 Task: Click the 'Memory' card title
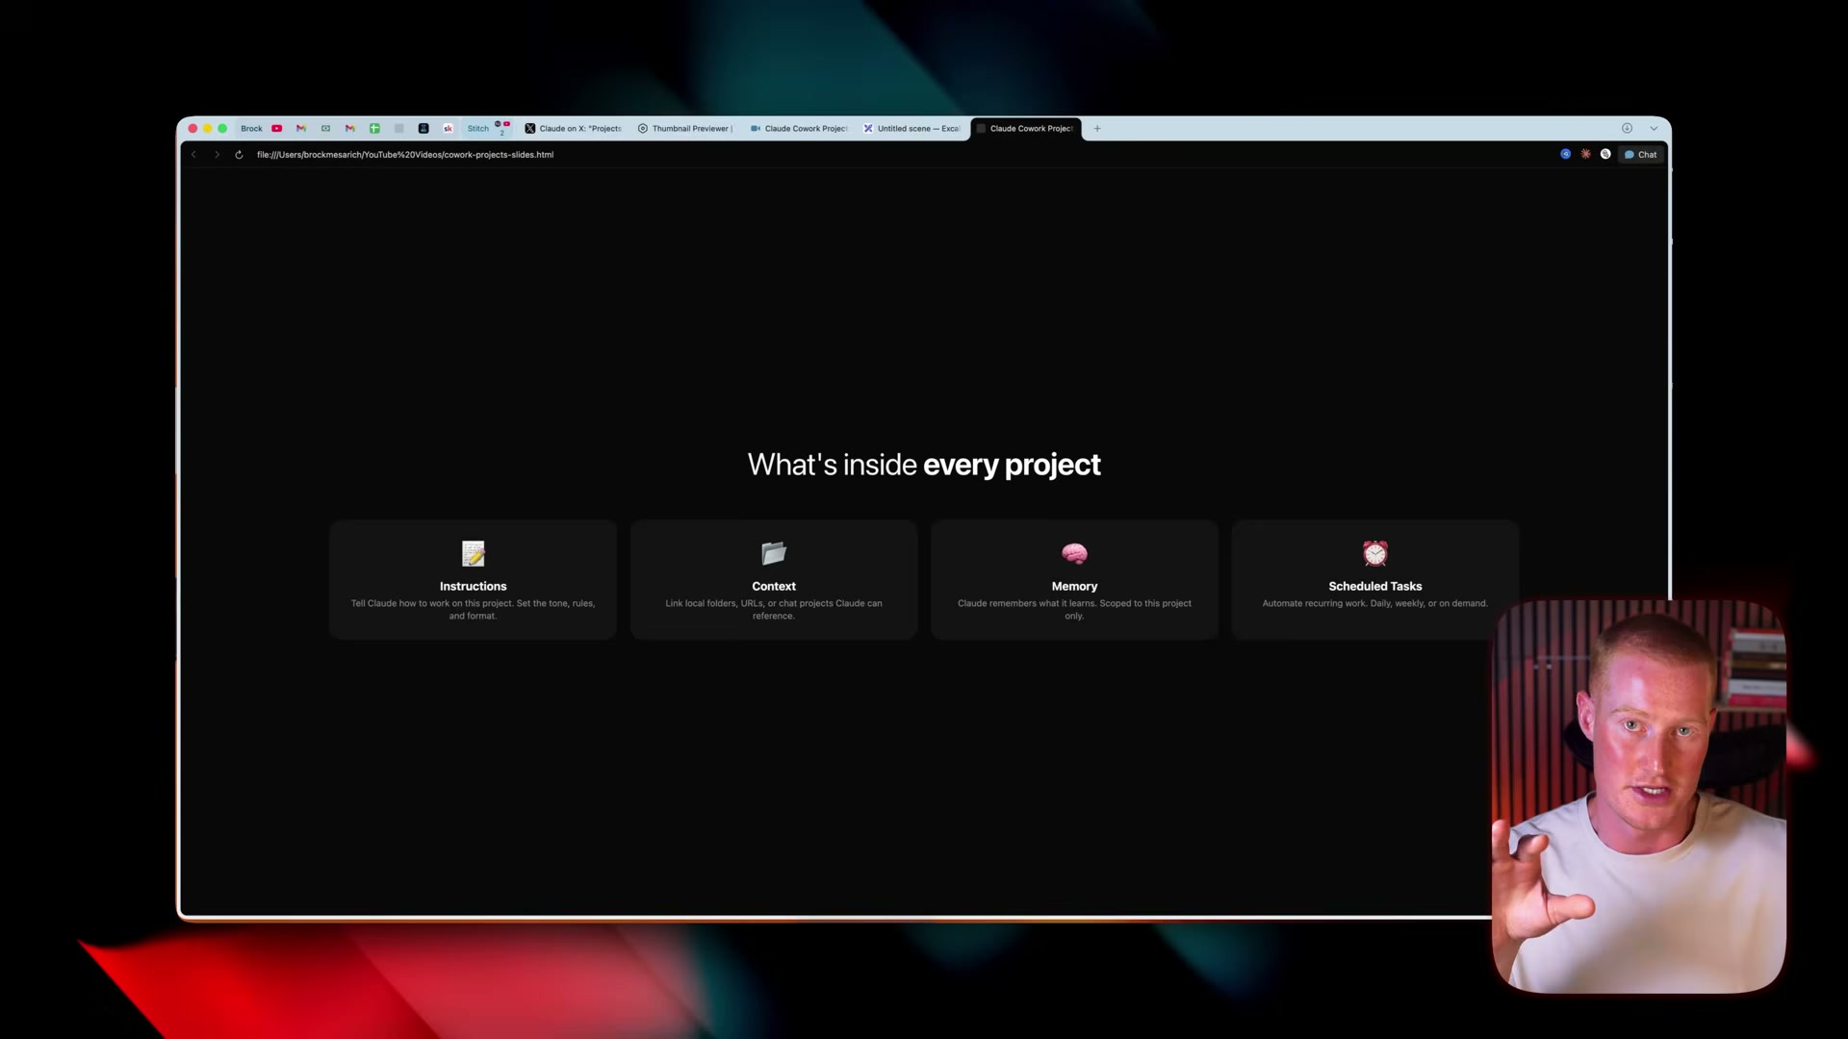(x=1074, y=586)
